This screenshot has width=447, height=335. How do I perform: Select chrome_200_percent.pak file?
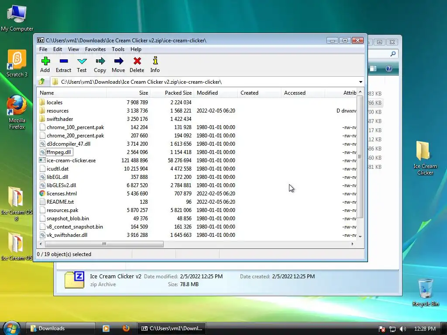(x=72, y=136)
